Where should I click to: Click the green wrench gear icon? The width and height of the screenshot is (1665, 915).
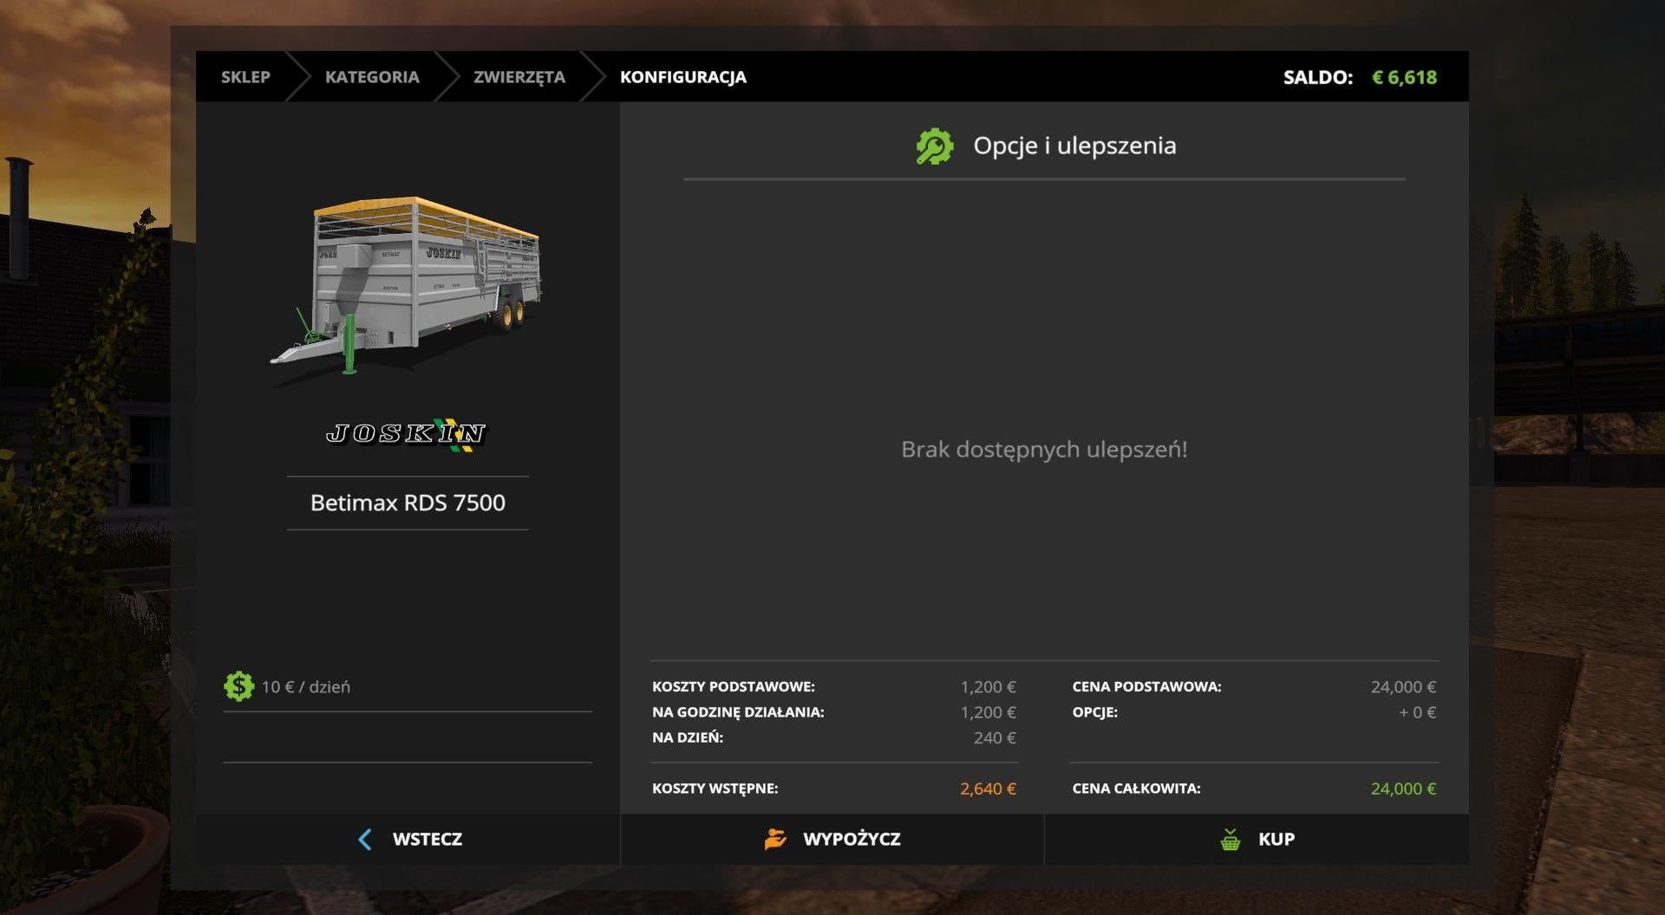(935, 146)
